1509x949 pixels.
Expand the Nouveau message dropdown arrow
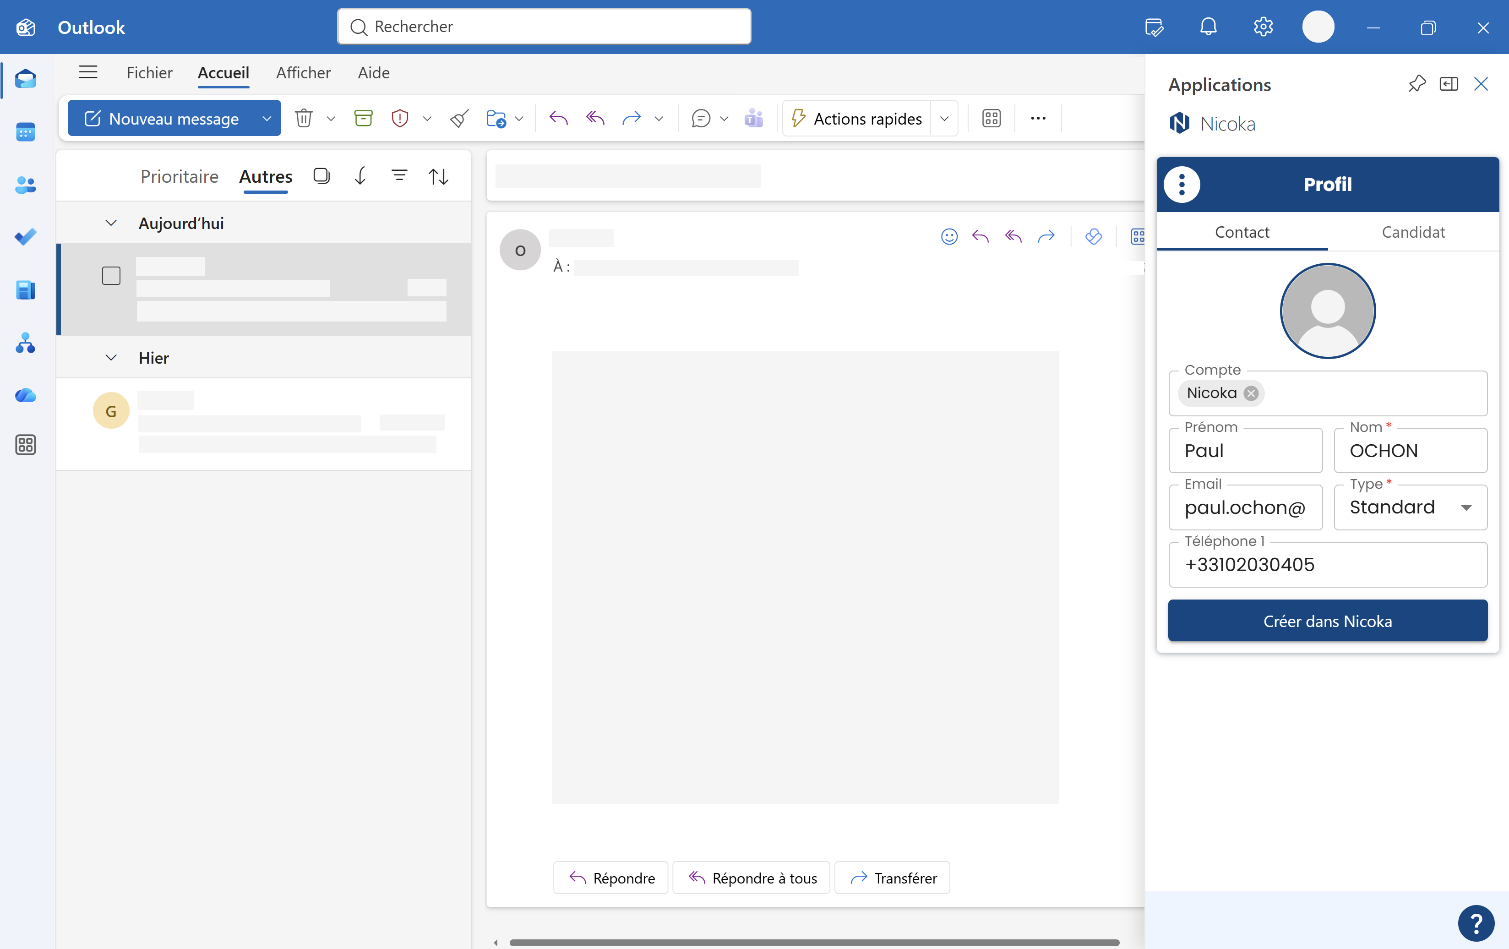[267, 119]
